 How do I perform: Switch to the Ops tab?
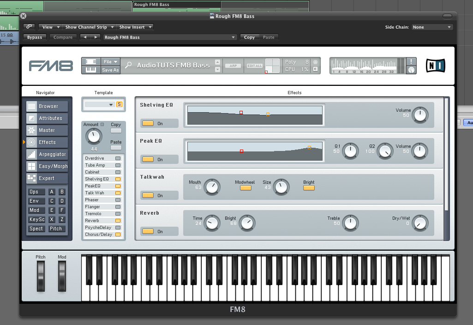[x=36, y=192]
